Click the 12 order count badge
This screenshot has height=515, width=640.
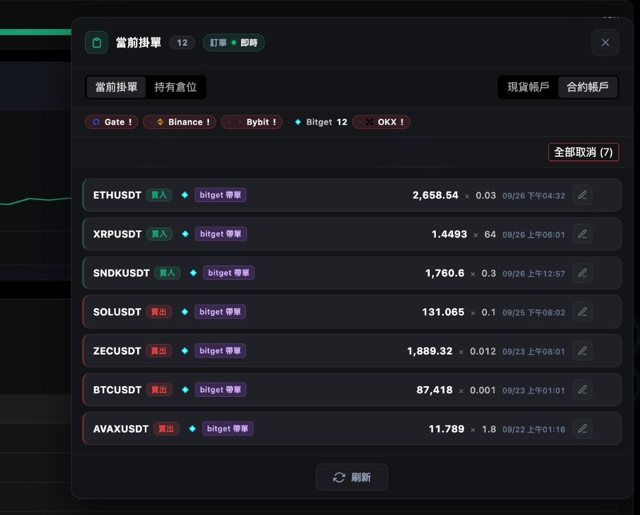tap(182, 43)
